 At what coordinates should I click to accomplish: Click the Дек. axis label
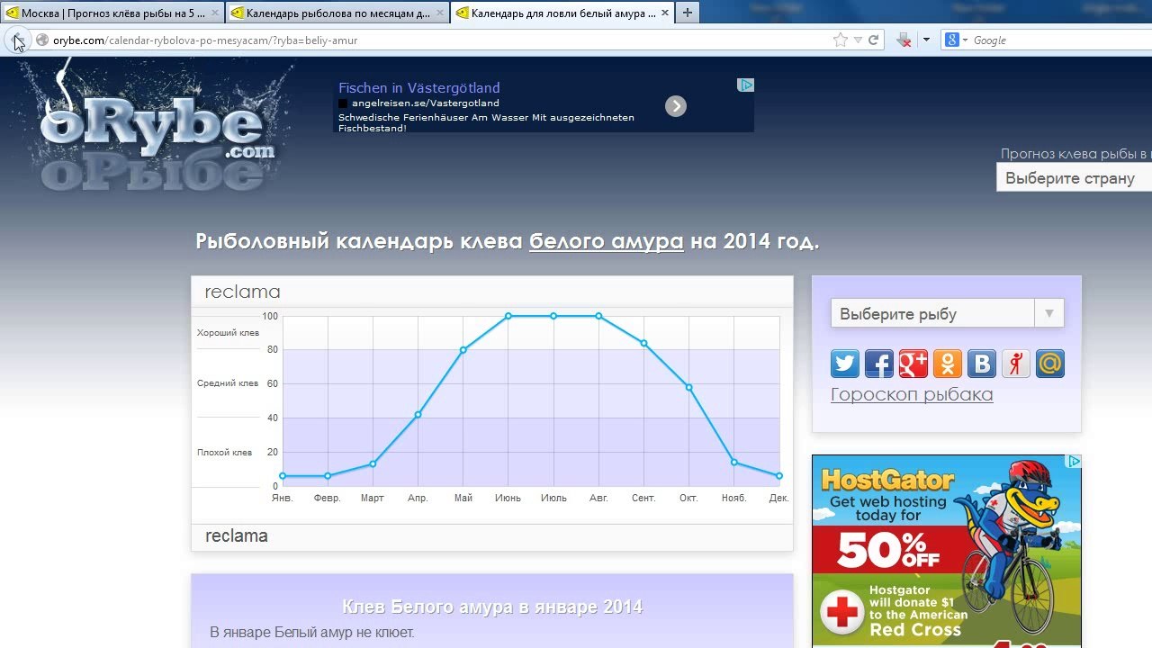click(779, 498)
